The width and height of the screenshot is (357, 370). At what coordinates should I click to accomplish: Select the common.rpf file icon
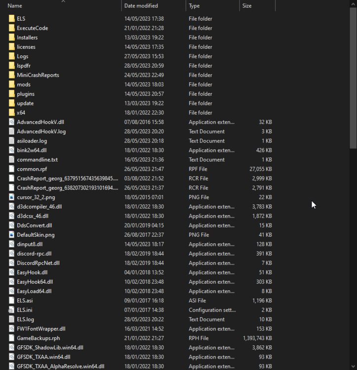point(11,169)
